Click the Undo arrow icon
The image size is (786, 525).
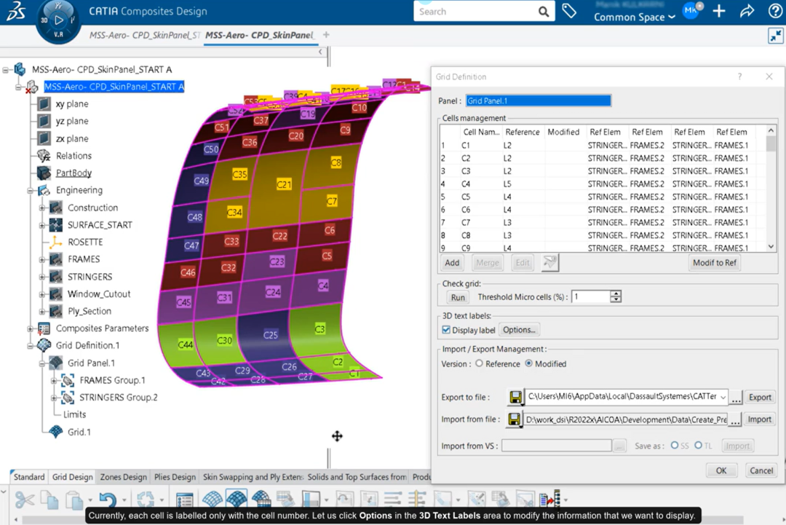tap(107, 500)
